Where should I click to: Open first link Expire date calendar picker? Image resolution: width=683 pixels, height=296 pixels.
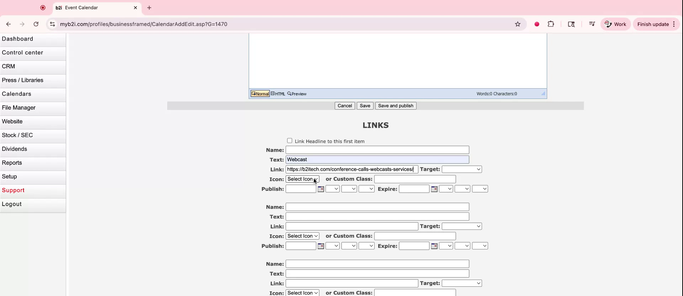click(434, 189)
